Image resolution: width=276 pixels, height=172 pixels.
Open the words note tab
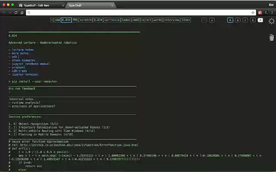pos(157,20)
